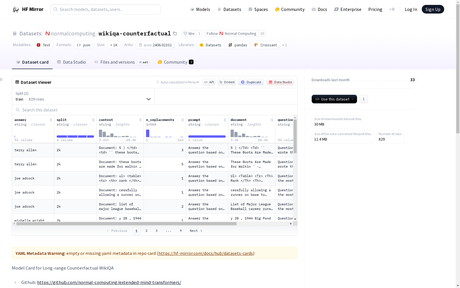Click the HF Mirror logo icon
Image resolution: width=460 pixels, height=288 pixels.
16,10
